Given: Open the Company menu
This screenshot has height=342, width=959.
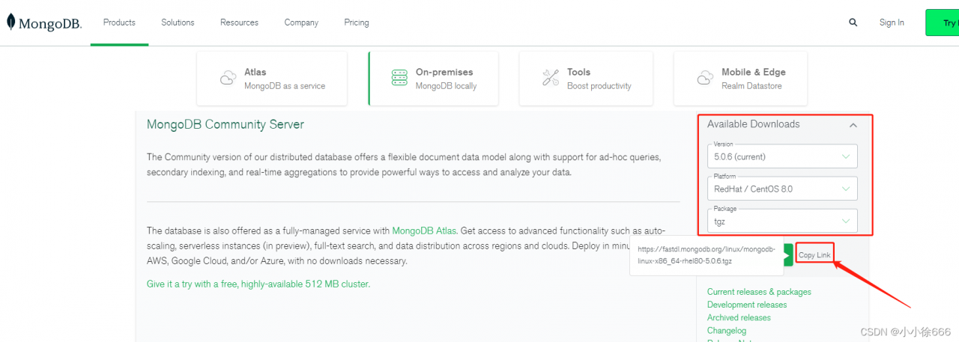Looking at the screenshot, I should click(x=301, y=22).
